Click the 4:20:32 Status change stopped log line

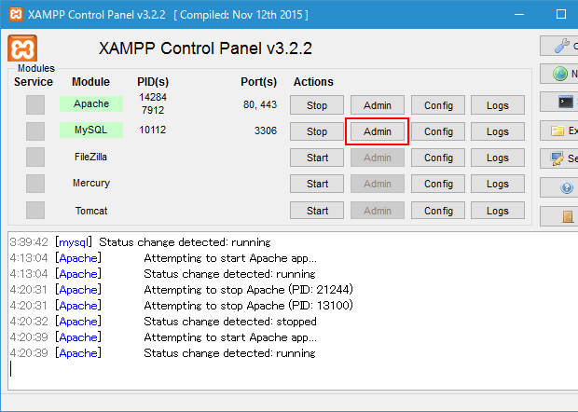coord(163,322)
